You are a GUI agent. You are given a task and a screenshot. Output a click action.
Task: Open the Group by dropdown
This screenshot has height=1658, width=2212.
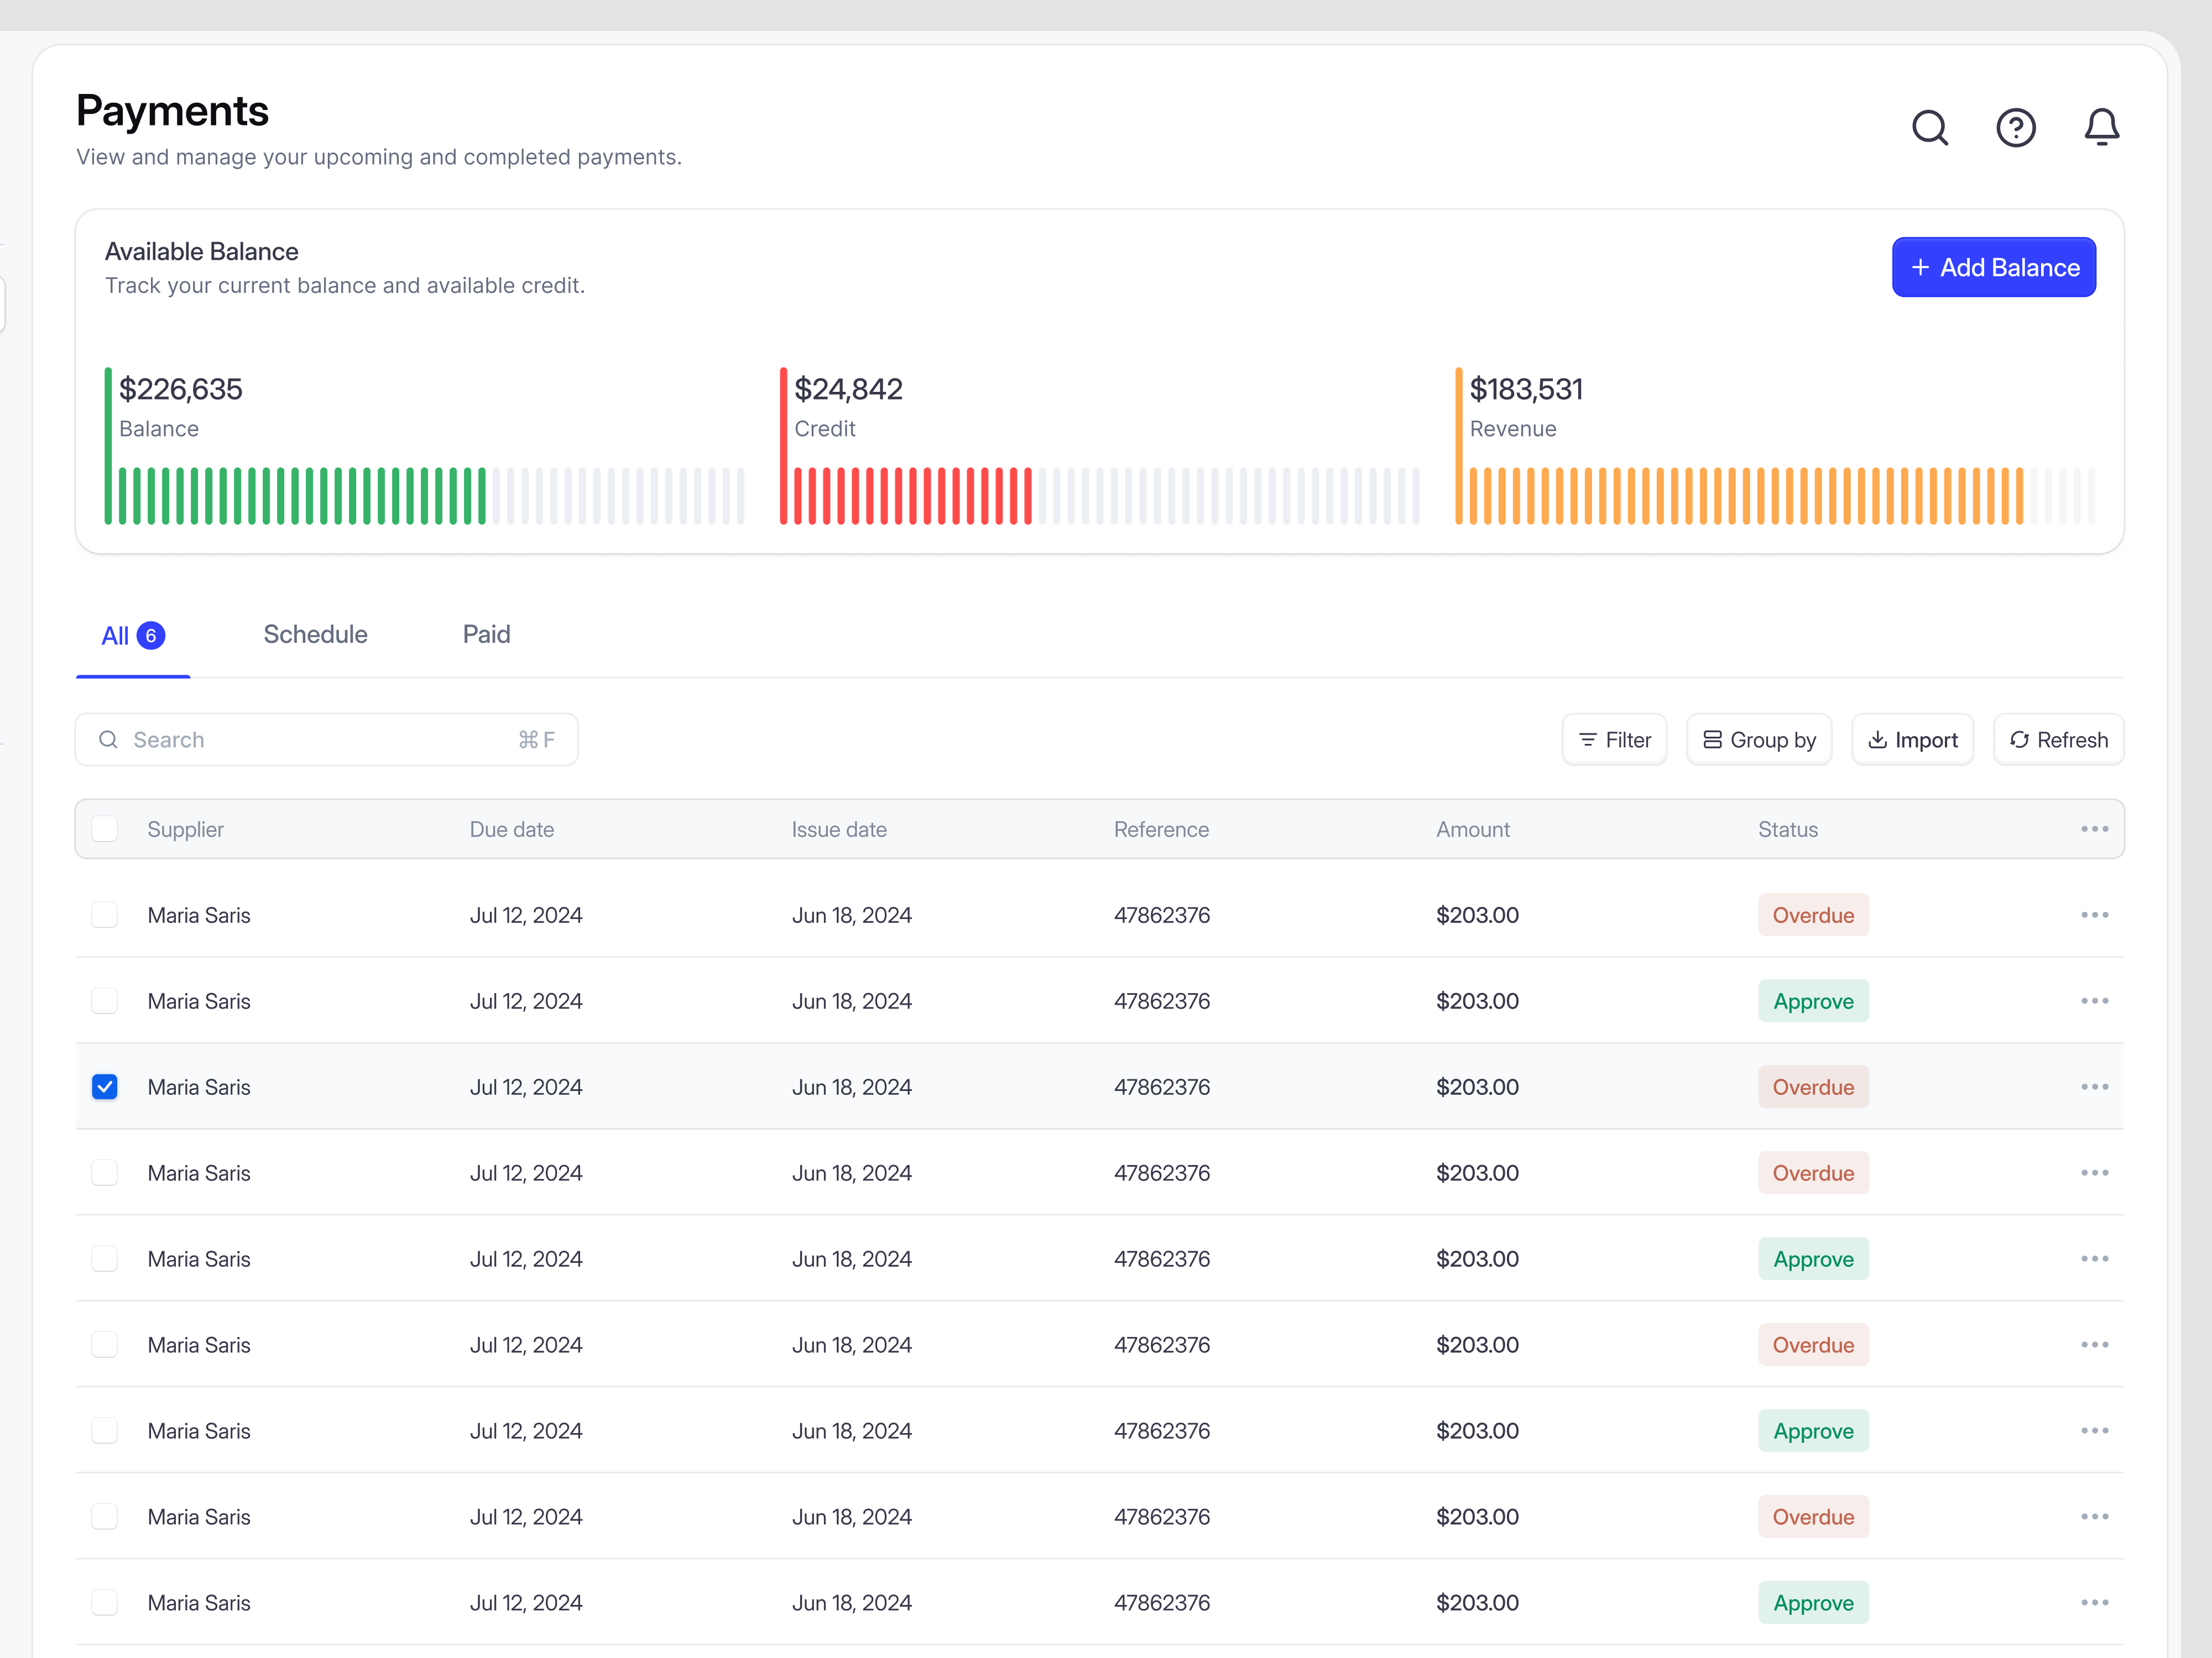point(1759,739)
